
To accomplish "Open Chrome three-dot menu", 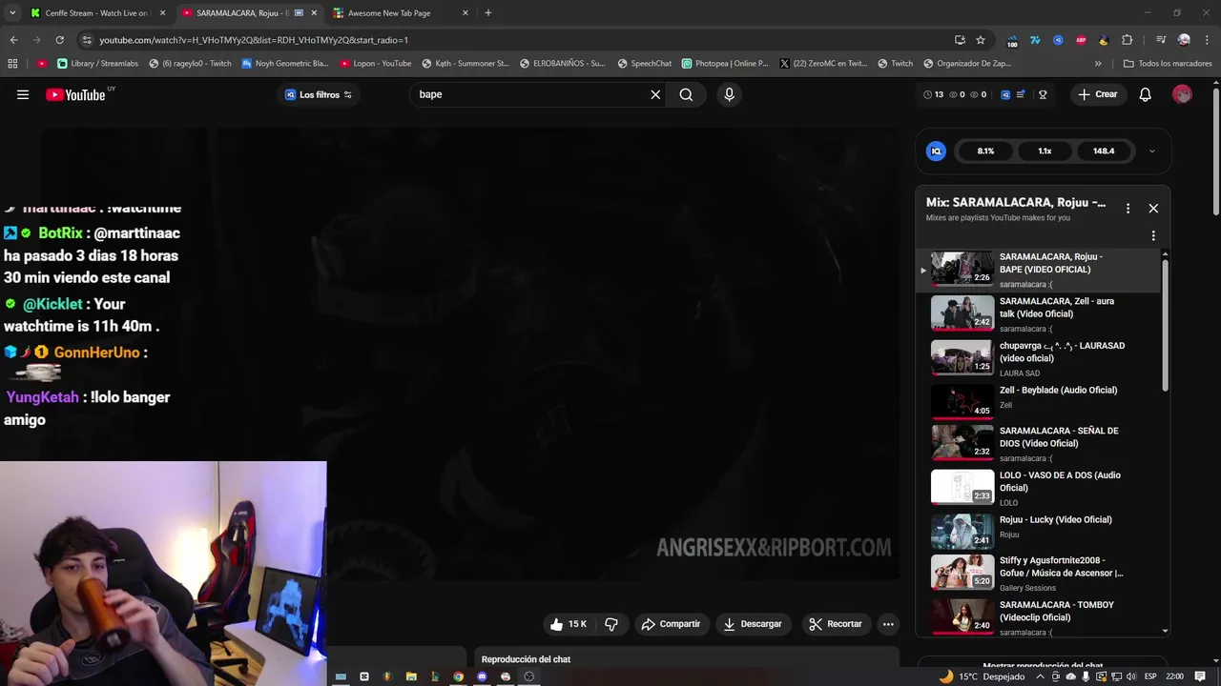I will coord(1206,40).
